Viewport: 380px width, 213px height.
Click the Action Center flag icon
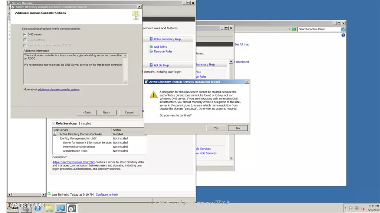pos(351,208)
